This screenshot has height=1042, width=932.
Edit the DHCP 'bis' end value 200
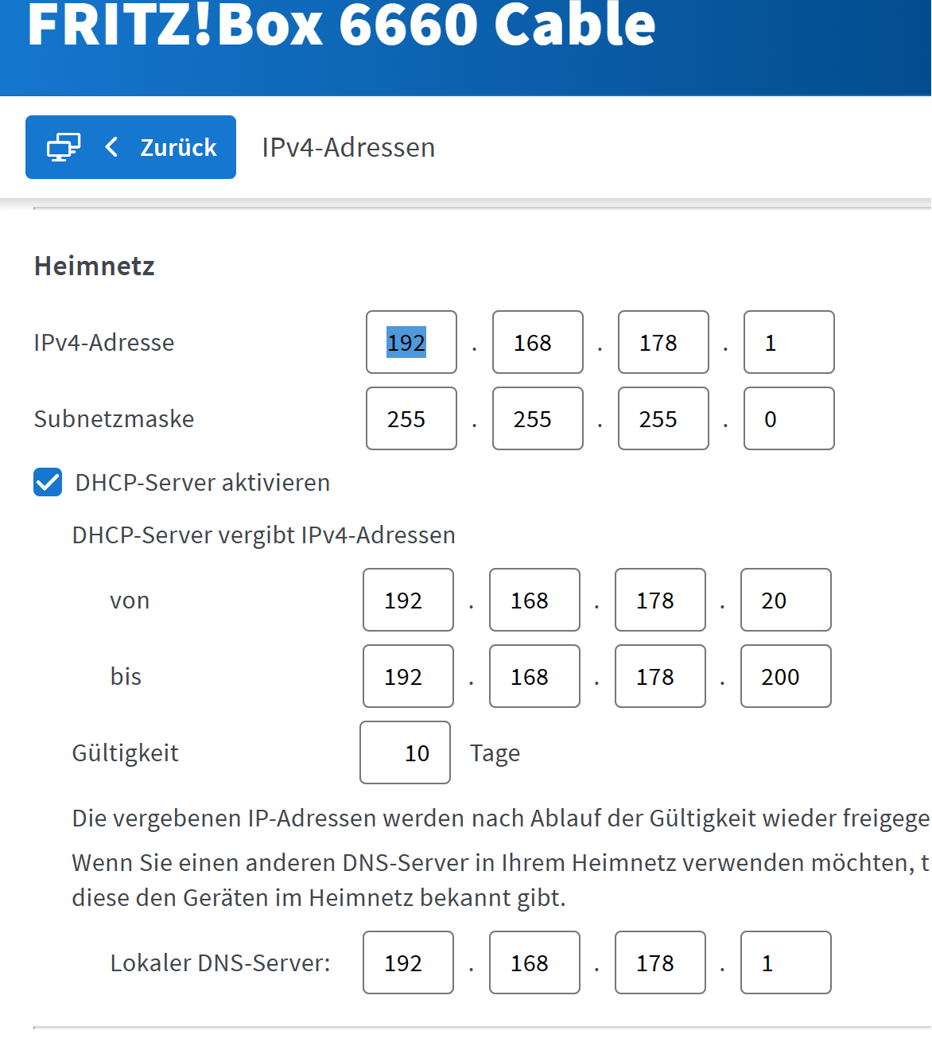pos(786,677)
